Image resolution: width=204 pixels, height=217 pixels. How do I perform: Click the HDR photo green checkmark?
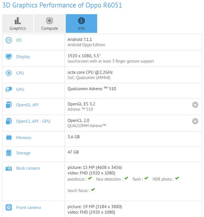[x=177, y=178]
